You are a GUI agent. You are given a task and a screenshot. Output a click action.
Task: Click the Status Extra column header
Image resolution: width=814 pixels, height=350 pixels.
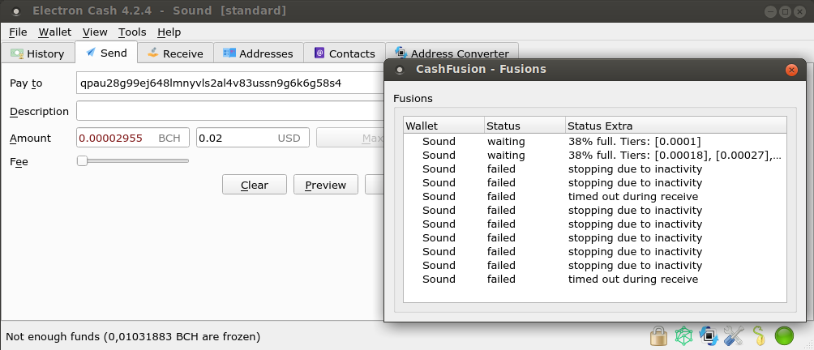click(676, 126)
